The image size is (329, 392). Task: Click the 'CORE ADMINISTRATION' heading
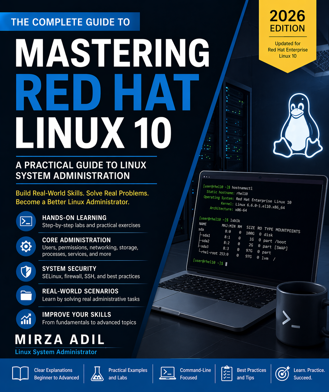point(76,240)
